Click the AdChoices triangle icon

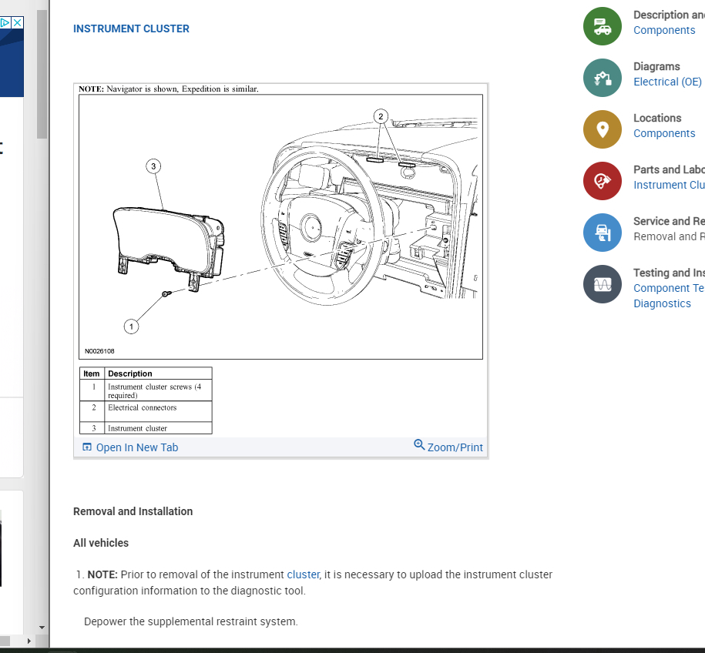[5, 22]
